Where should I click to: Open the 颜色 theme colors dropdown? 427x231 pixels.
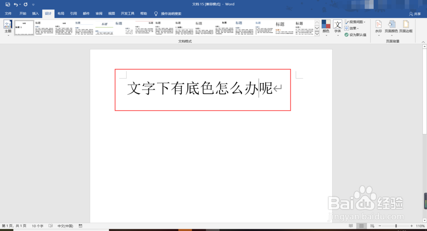[x=326, y=28]
